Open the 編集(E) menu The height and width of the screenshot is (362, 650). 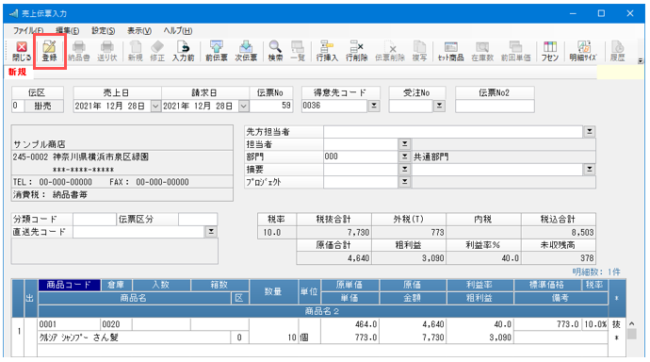67,31
